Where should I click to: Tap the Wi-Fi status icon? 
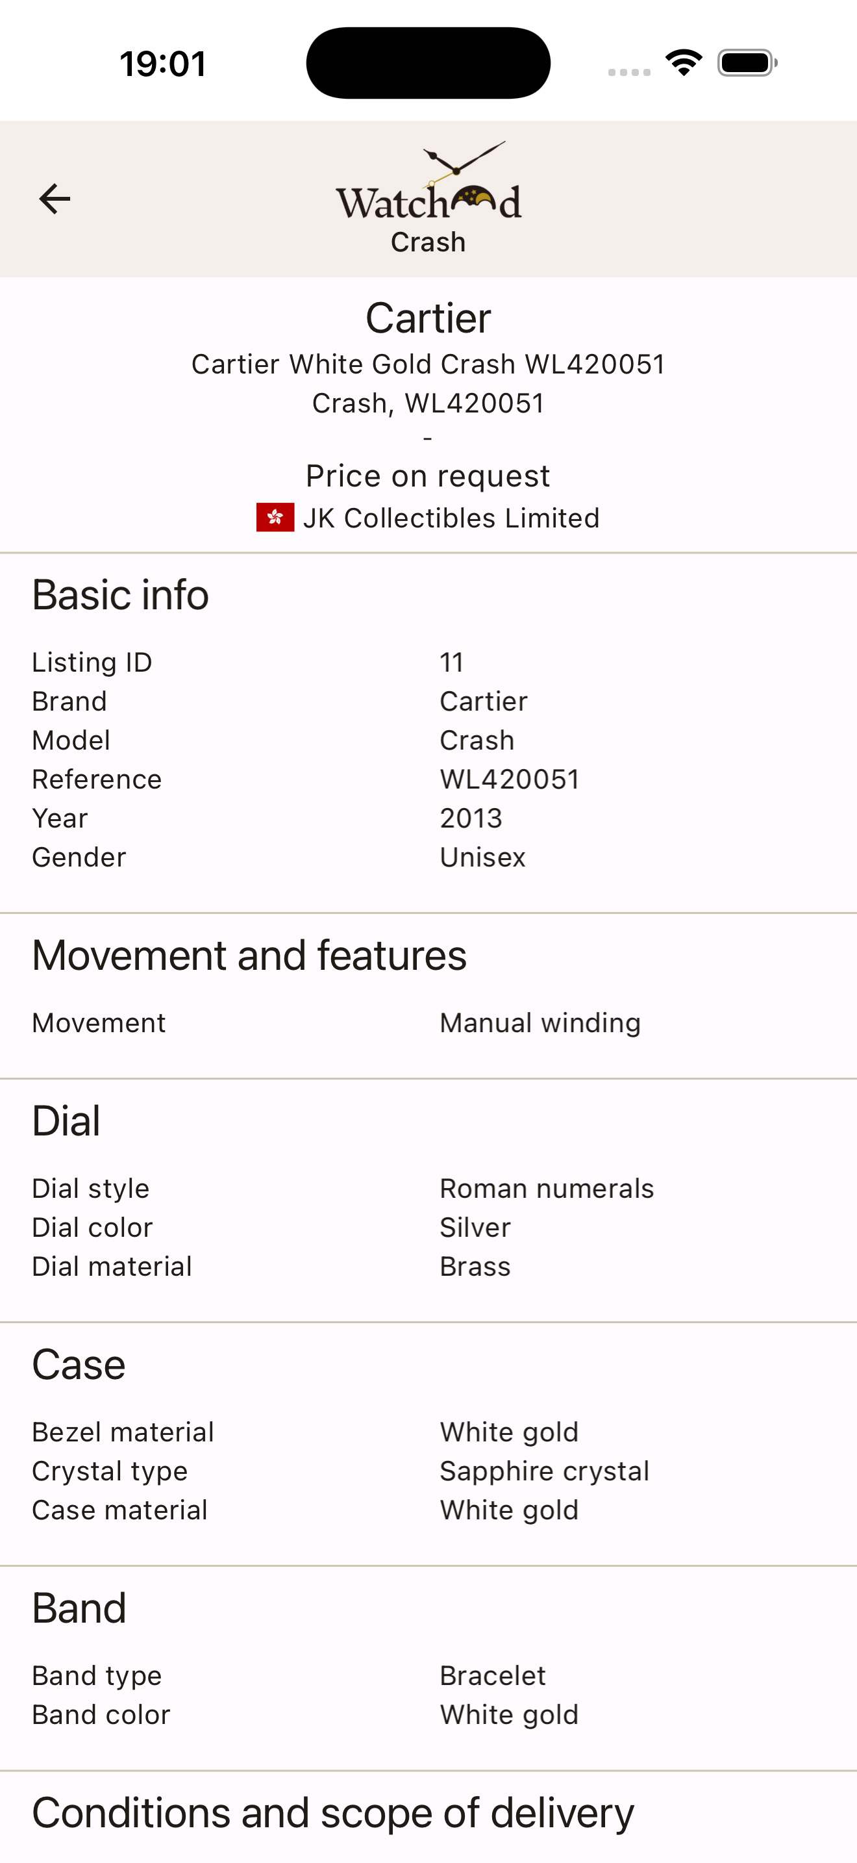684,63
